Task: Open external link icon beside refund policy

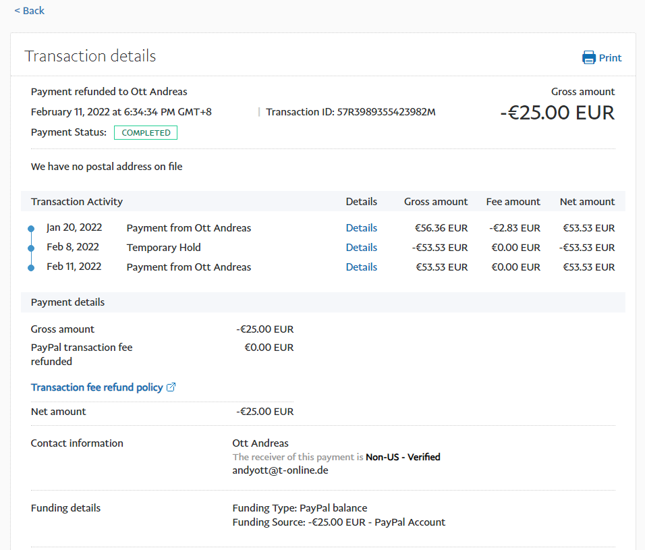Action: [x=171, y=387]
